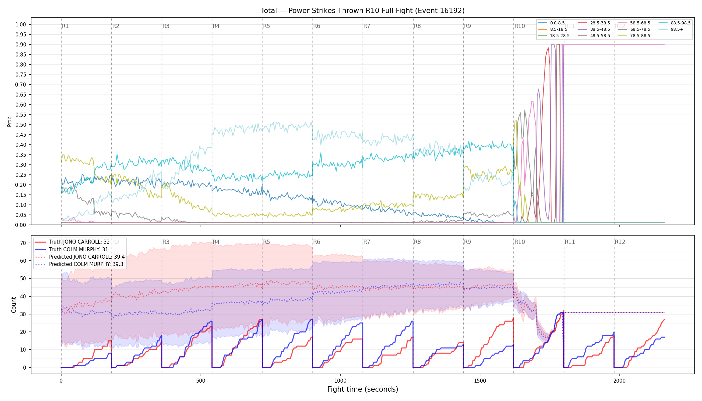Click legend label Truth COLM MURPHY: 31
The width and height of the screenshot is (702, 401).
click(x=79, y=249)
